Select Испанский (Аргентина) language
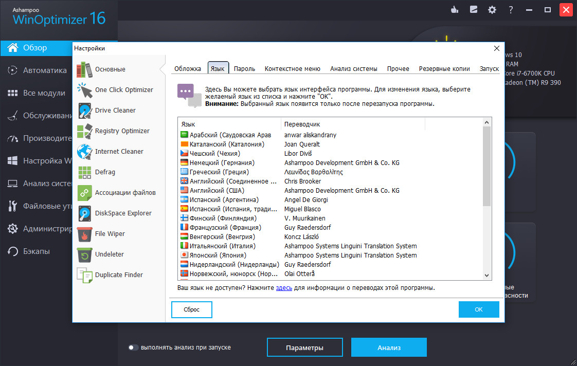The height and width of the screenshot is (366, 577). click(x=331, y=200)
